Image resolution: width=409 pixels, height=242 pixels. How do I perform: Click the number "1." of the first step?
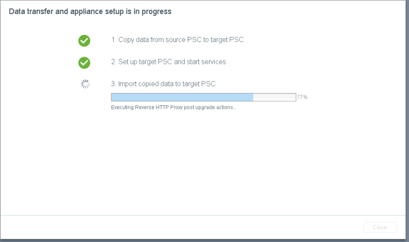click(x=114, y=40)
